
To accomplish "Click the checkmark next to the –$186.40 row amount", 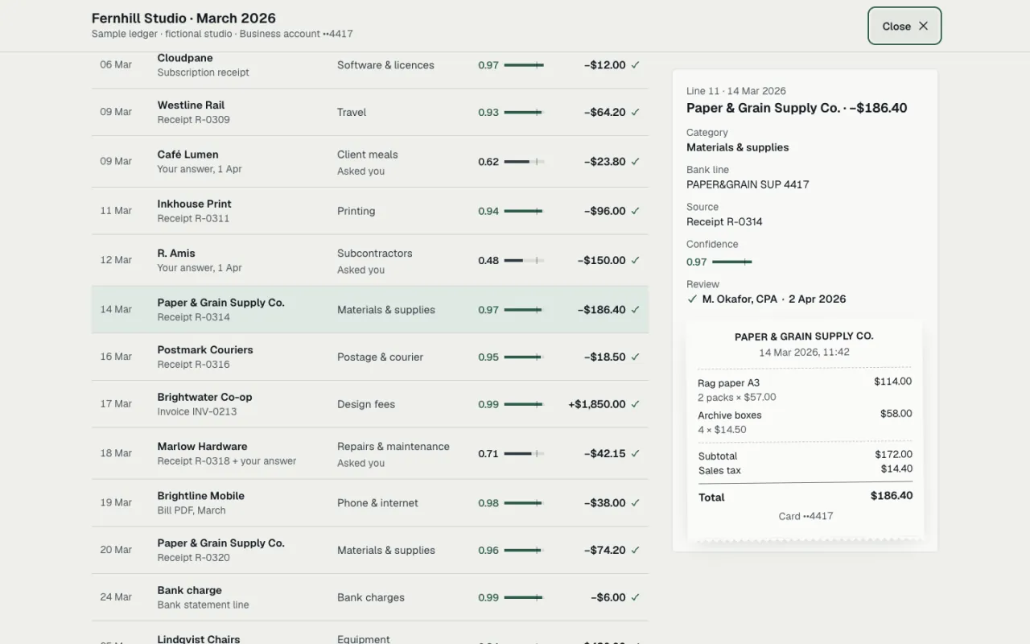I will point(636,310).
